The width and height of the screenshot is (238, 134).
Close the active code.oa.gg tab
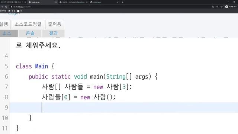56,2
